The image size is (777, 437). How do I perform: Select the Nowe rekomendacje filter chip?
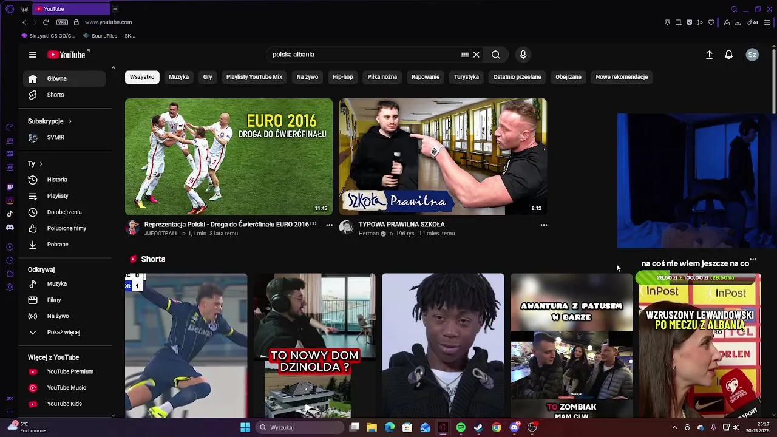tap(622, 77)
